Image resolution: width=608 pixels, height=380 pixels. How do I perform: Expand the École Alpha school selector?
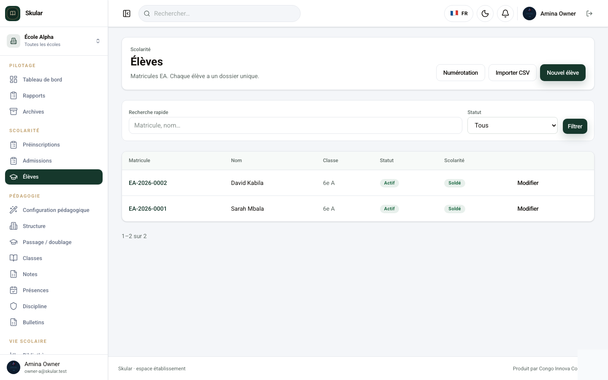(x=54, y=41)
